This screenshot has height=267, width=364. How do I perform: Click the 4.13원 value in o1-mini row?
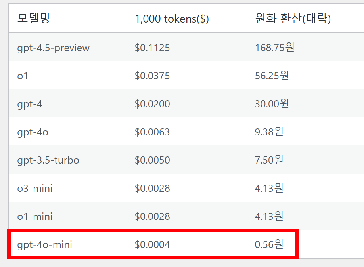click(269, 216)
